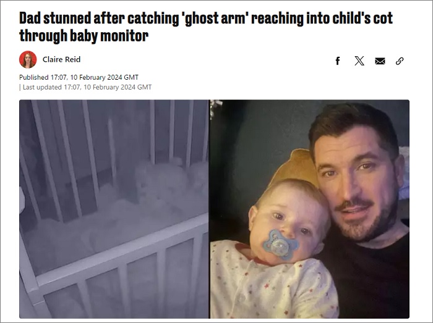Image resolution: width=433 pixels, height=323 pixels.
Task: Open Claire Reid's author page link
Action: [61, 59]
